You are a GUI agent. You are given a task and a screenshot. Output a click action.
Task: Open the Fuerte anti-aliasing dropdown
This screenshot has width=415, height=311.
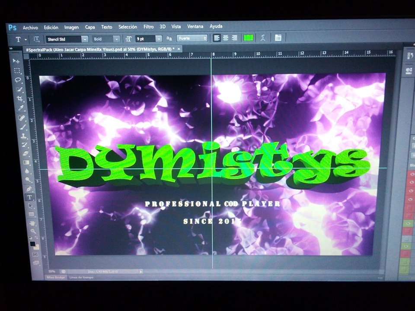(x=192, y=38)
